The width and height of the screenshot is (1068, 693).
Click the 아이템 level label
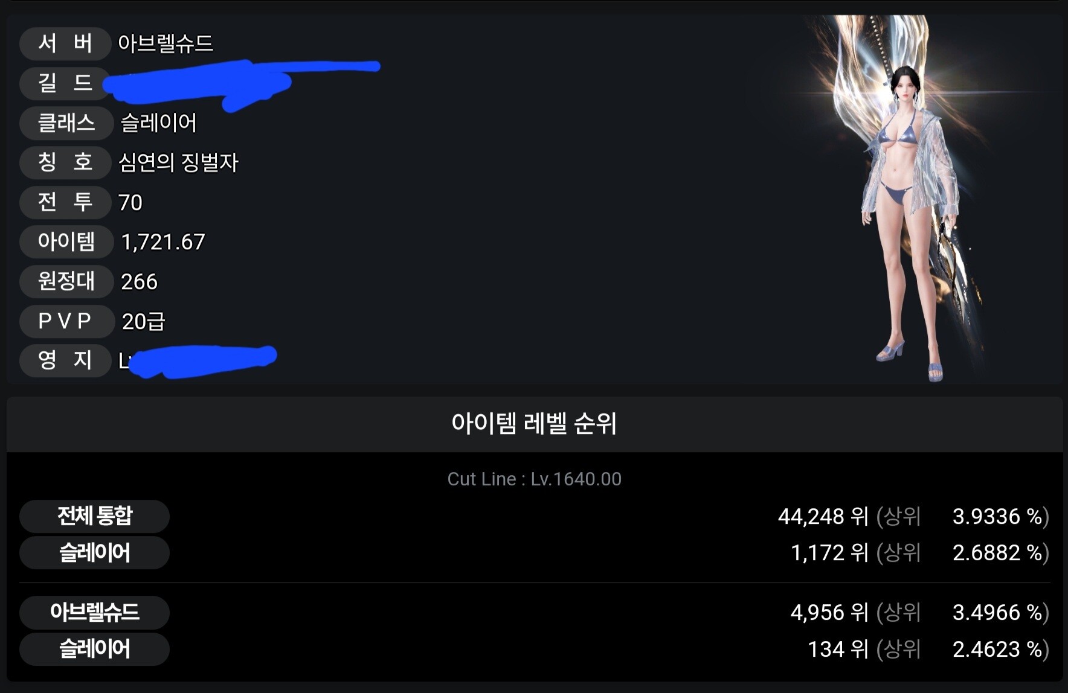(66, 242)
